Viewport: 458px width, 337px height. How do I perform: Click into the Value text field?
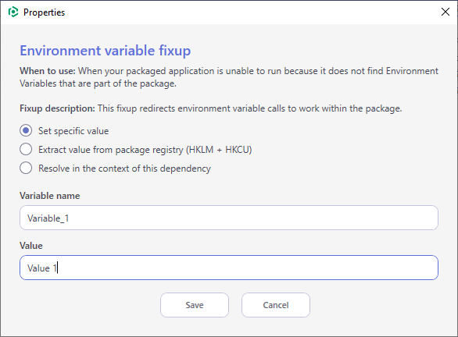pyautogui.click(x=229, y=268)
